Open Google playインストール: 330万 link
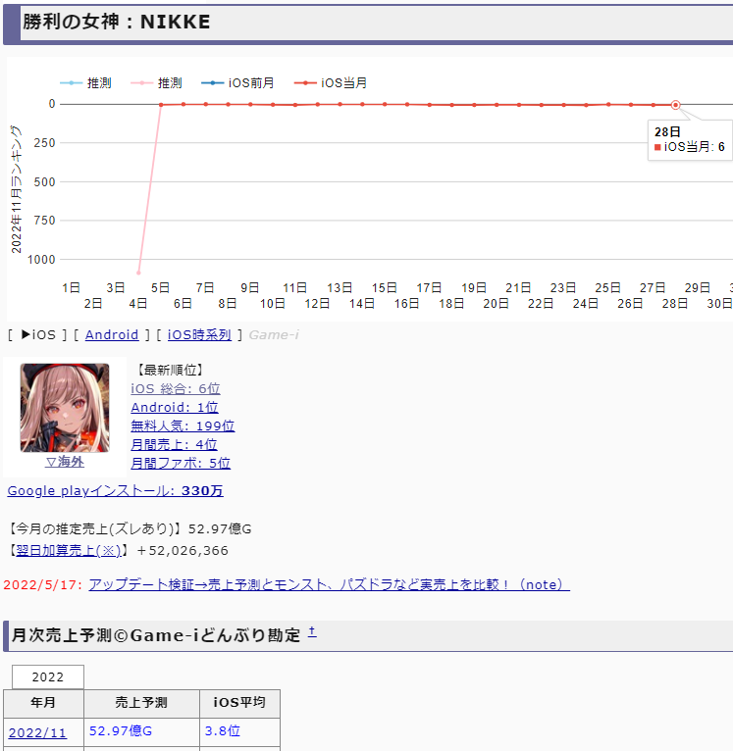This screenshot has height=751, width=733. (x=115, y=491)
